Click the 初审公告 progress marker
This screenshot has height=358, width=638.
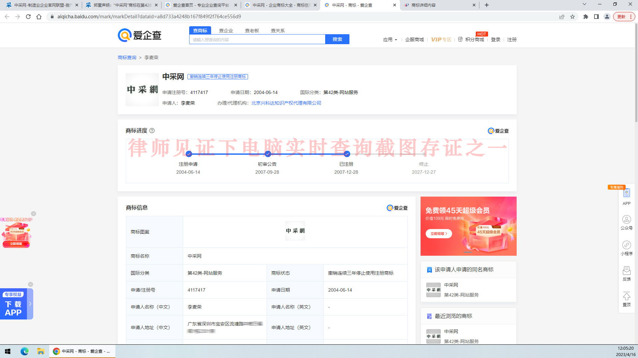(268, 154)
